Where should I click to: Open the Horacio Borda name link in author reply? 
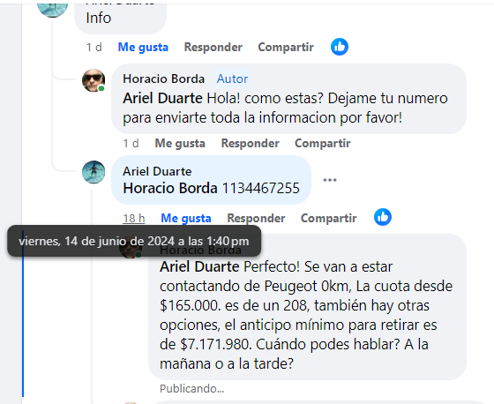[164, 79]
